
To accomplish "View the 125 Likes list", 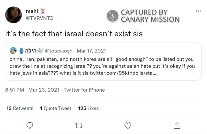I will pyautogui.click(x=88, y=108).
